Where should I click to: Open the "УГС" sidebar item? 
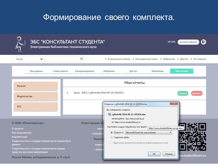tap(36, 107)
